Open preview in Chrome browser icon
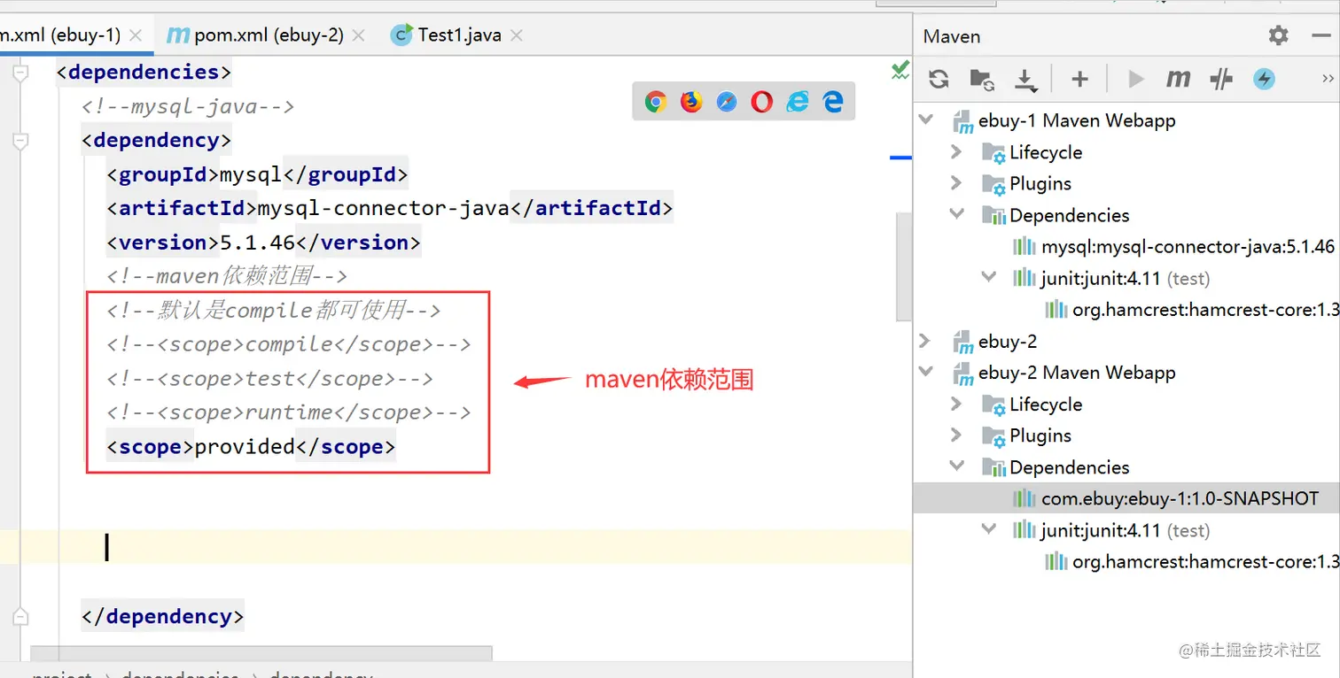 pyautogui.click(x=656, y=102)
